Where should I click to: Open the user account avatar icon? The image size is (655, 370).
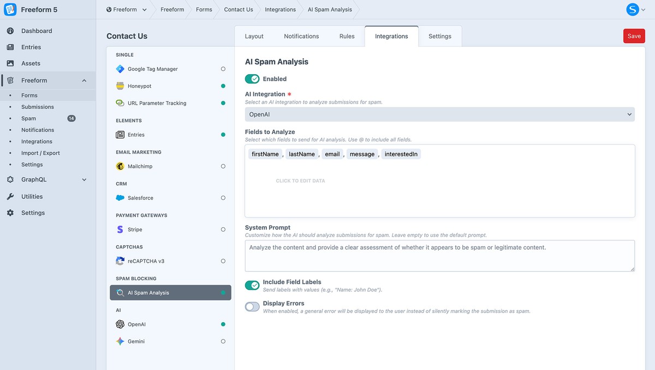(x=633, y=9)
